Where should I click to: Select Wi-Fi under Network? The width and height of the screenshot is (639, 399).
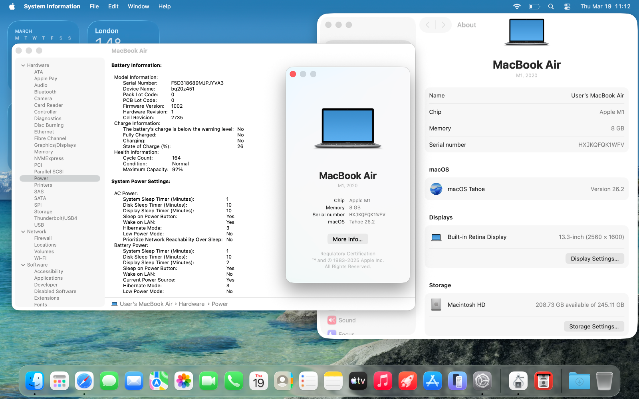click(x=40, y=258)
